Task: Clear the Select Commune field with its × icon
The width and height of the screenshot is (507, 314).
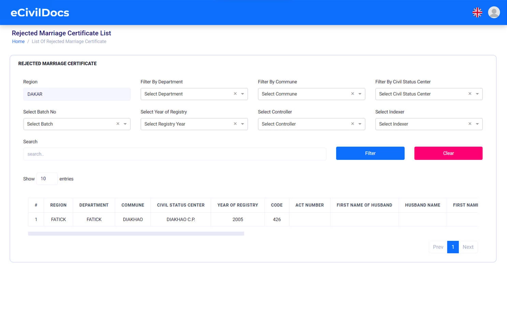Action: click(353, 94)
